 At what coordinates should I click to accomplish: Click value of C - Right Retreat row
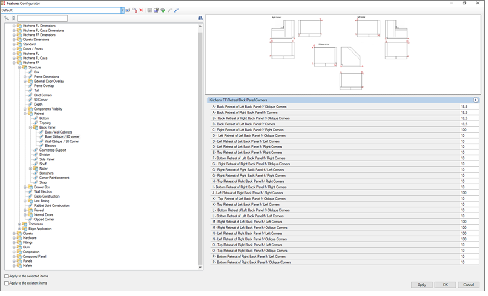click(469, 130)
